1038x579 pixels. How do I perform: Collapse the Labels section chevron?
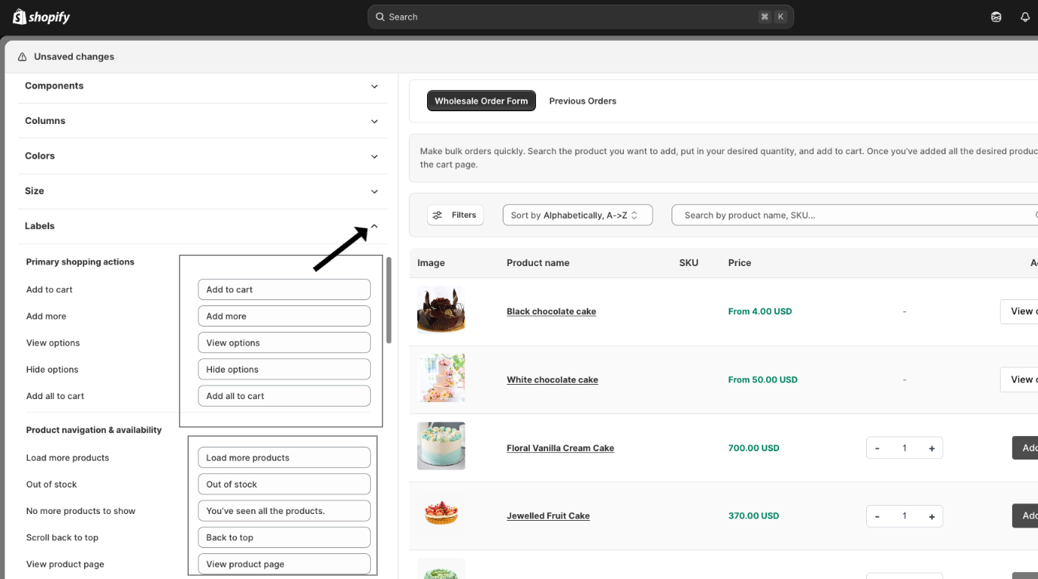pos(374,226)
